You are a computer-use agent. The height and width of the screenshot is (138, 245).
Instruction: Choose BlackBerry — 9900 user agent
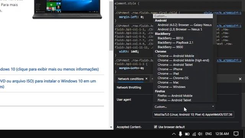click(x=170, y=47)
